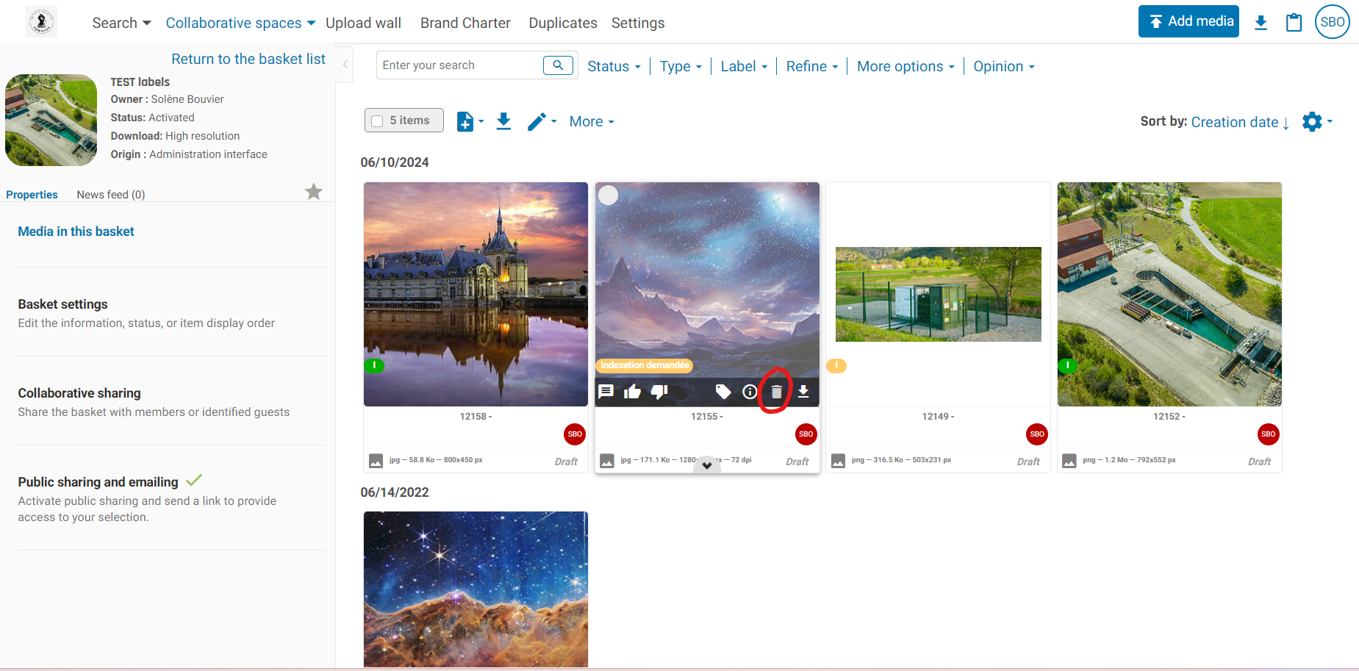Click the search magnifier button
Image resolution: width=1359 pixels, height=671 pixels.
[558, 65]
